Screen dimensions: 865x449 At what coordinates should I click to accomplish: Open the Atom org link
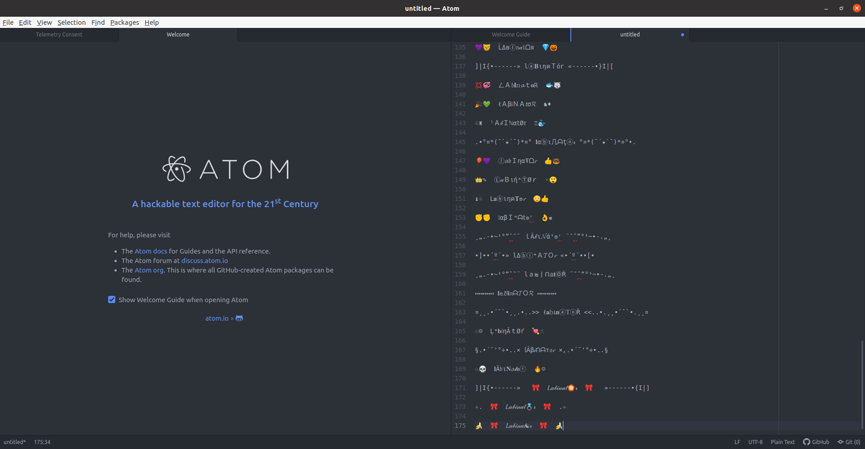pos(149,270)
